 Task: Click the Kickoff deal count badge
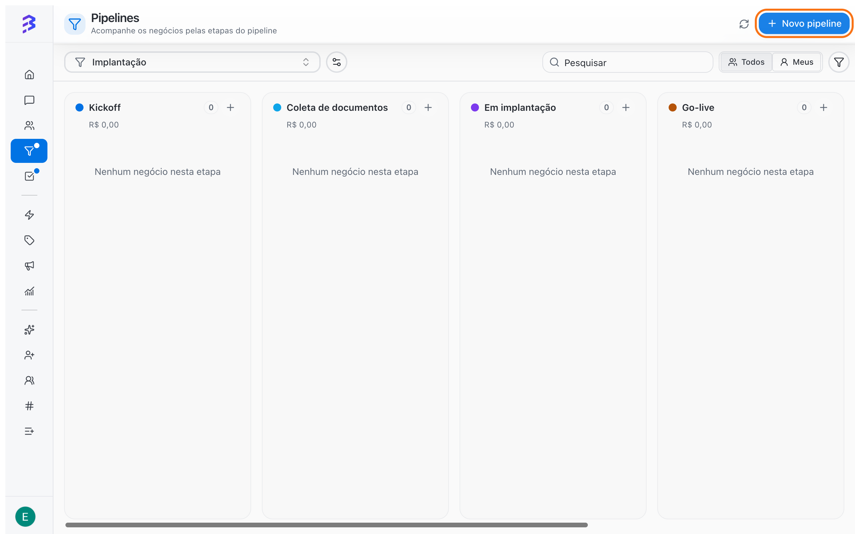coord(211,107)
